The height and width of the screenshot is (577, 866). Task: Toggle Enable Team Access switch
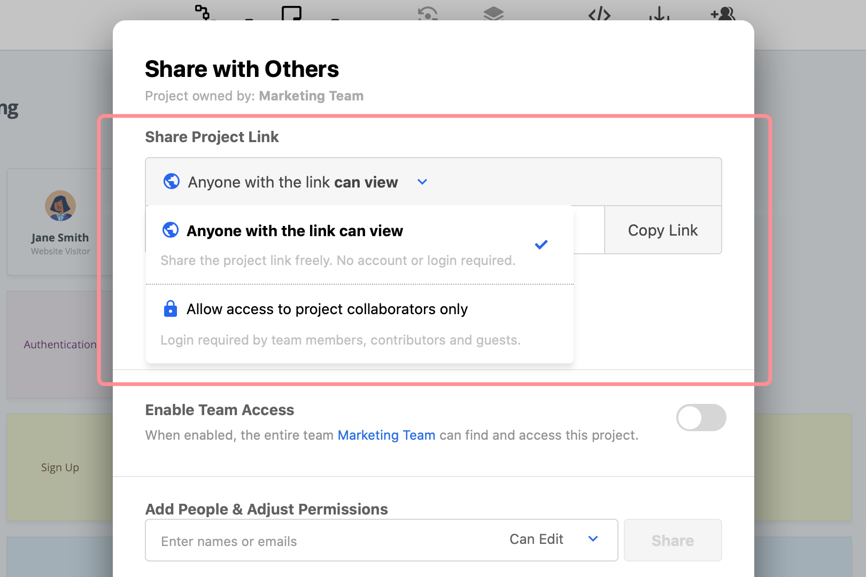(x=701, y=418)
